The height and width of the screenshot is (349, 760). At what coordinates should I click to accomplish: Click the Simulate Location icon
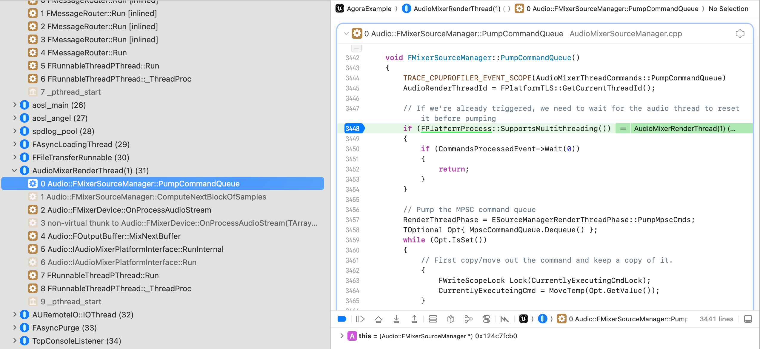point(505,319)
